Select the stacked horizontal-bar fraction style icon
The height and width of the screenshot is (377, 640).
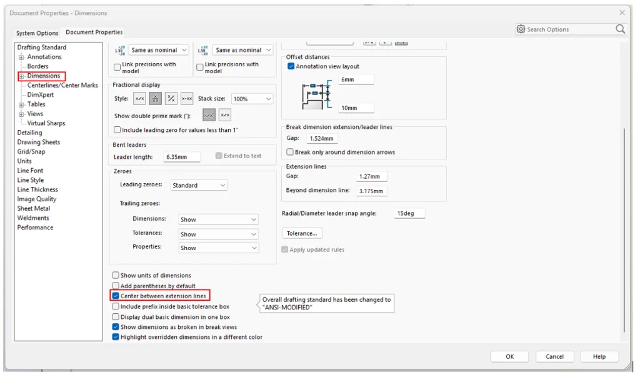coord(156,99)
